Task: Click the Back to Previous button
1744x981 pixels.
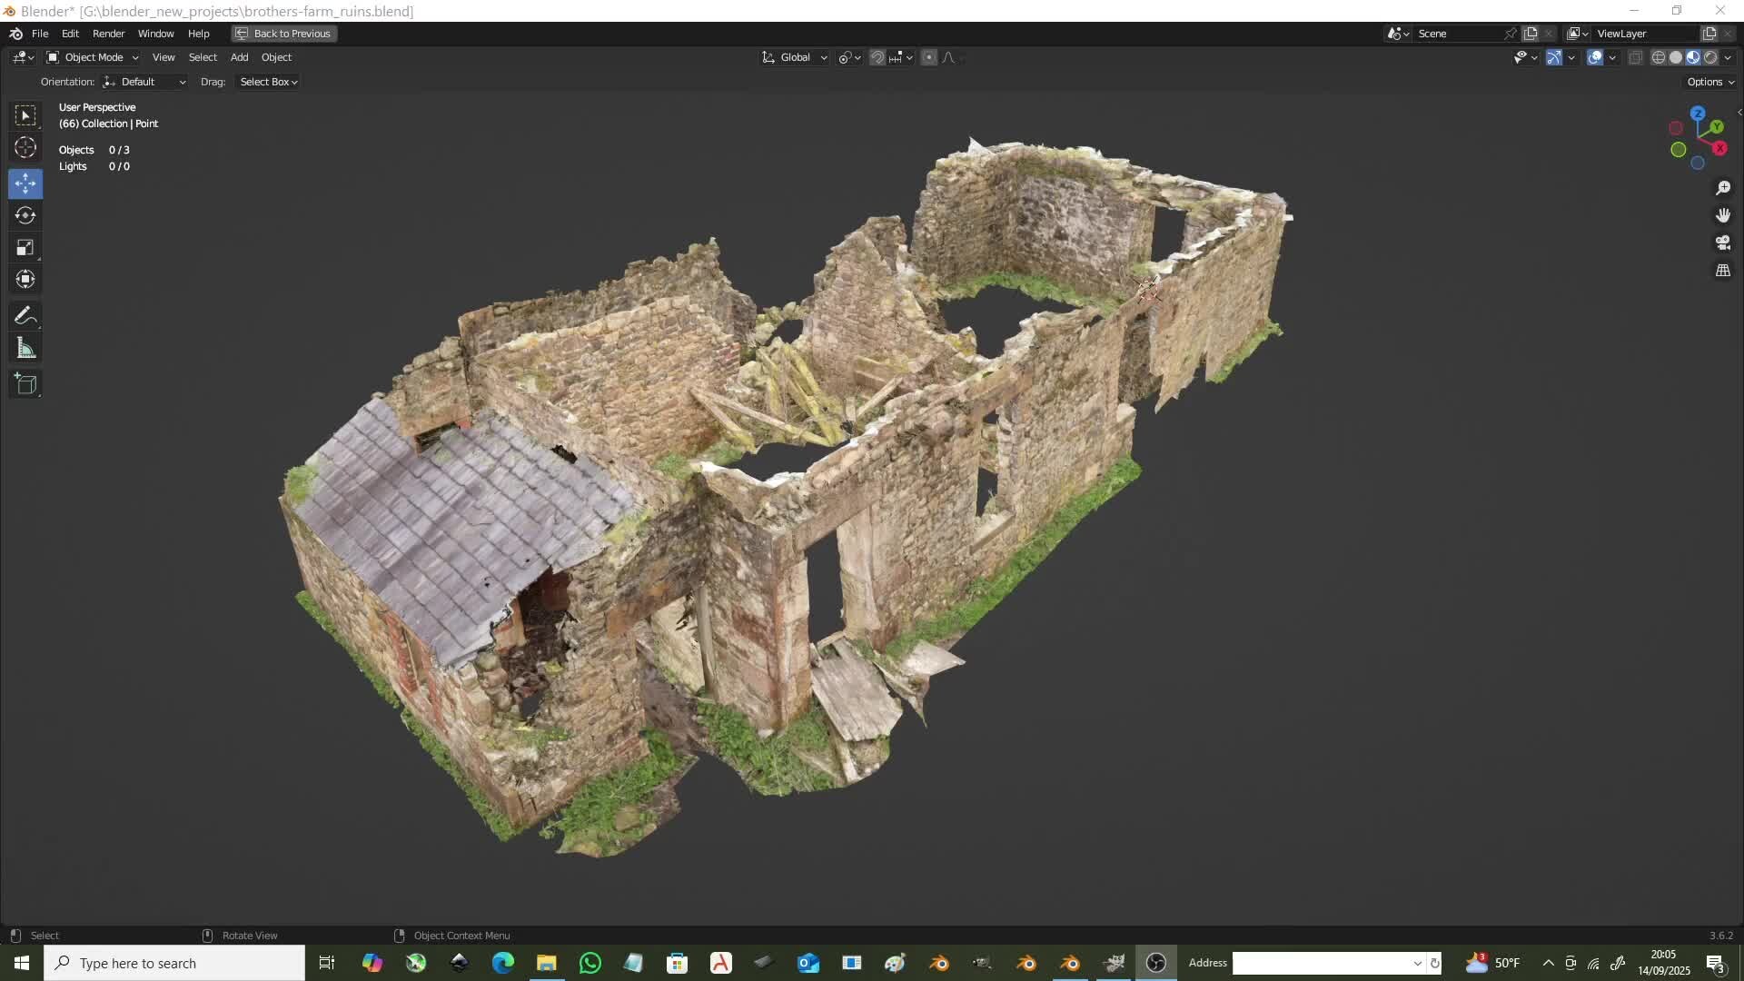Action: coord(282,34)
